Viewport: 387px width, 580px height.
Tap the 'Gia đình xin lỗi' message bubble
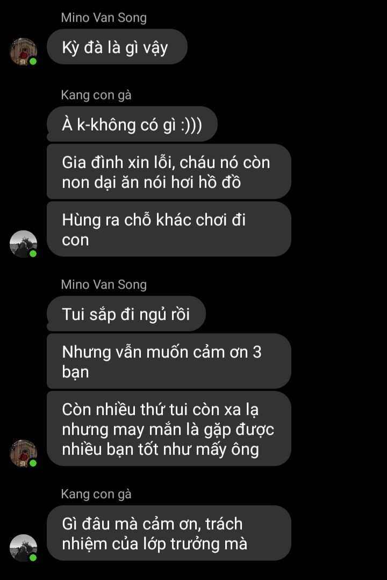(169, 172)
